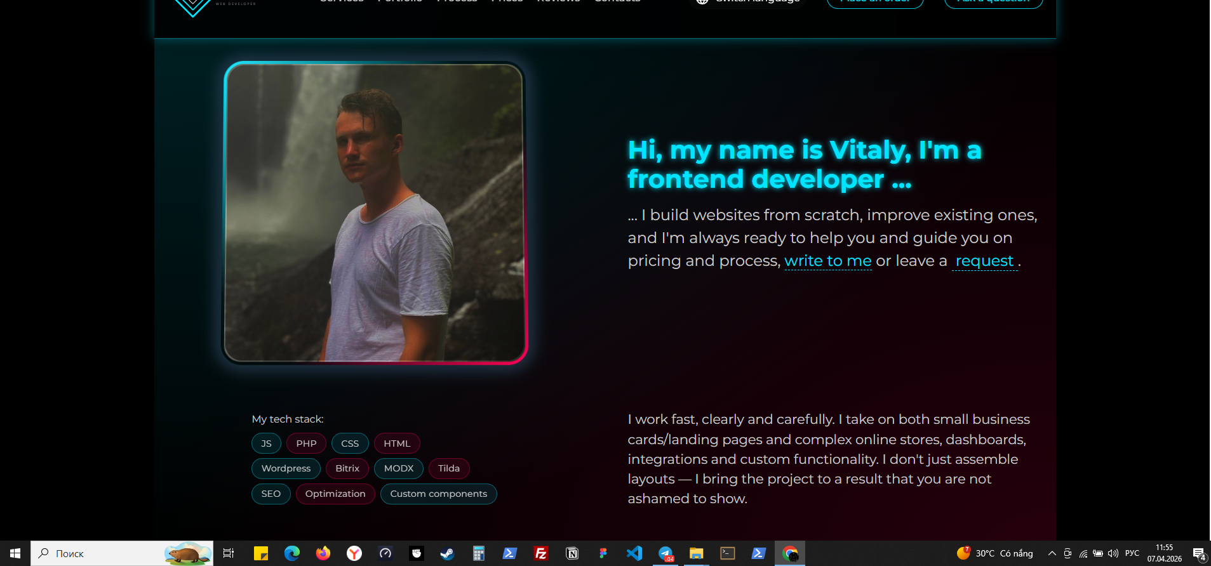Click the PHP tech stack tag
1211x566 pixels.
tap(306, 444)
